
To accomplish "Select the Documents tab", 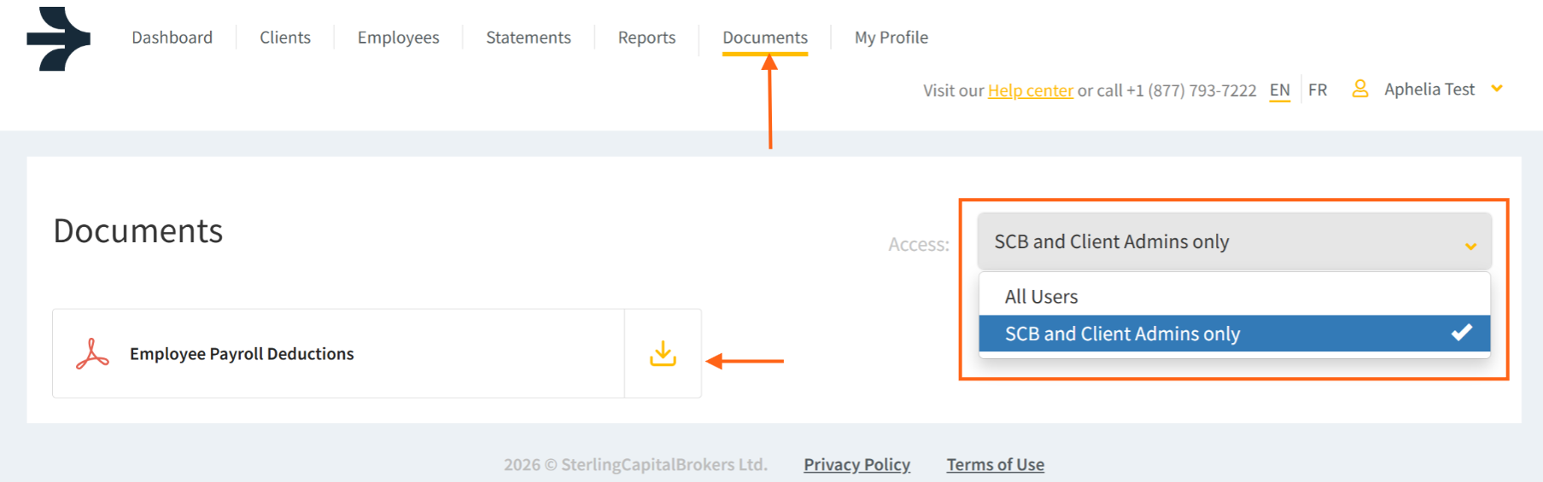I will (x=765, y=38).
